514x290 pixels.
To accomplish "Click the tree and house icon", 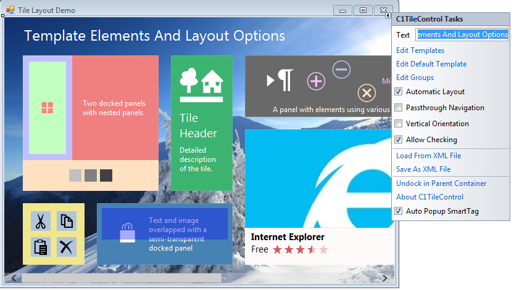I will (201, 85).
